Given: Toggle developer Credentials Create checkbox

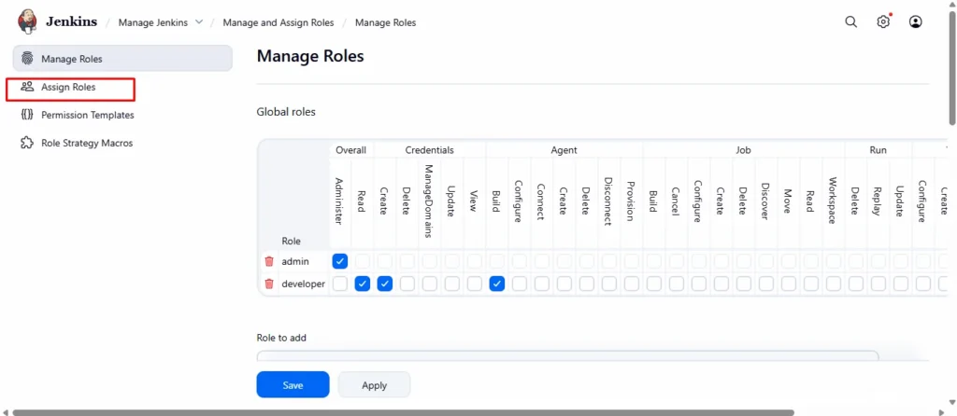Looking at the screenshot, I should click(x=385, y=284).
